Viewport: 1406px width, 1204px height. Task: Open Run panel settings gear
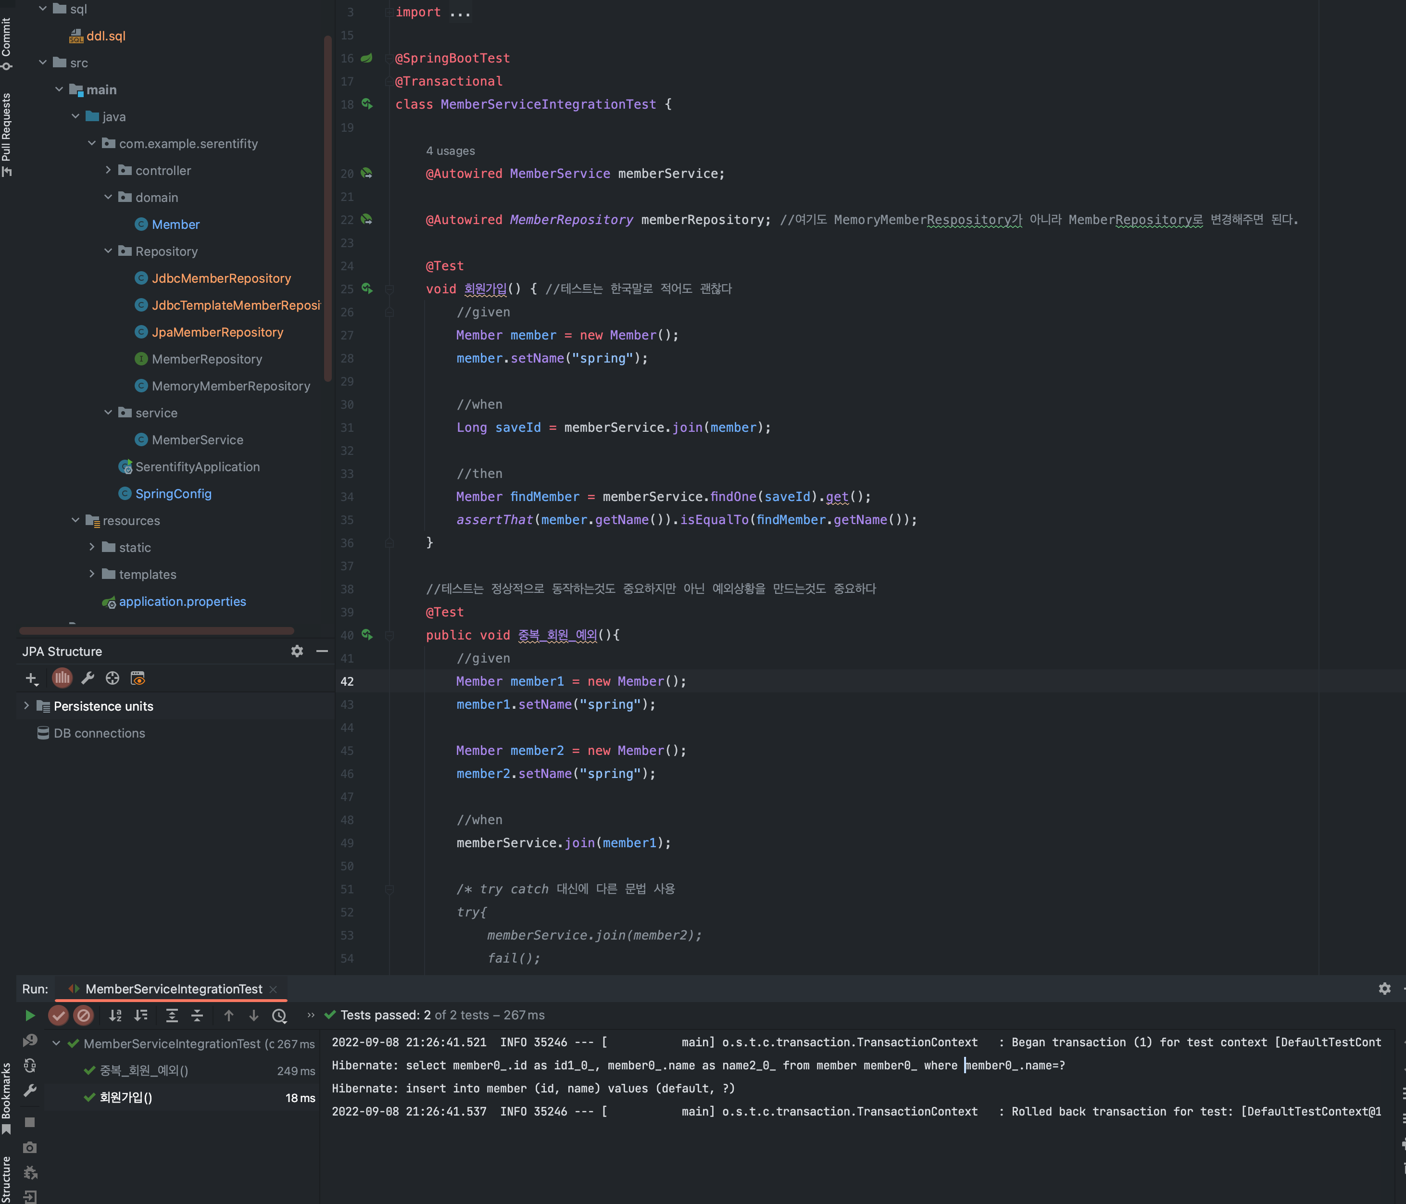tap(1385, 989)
